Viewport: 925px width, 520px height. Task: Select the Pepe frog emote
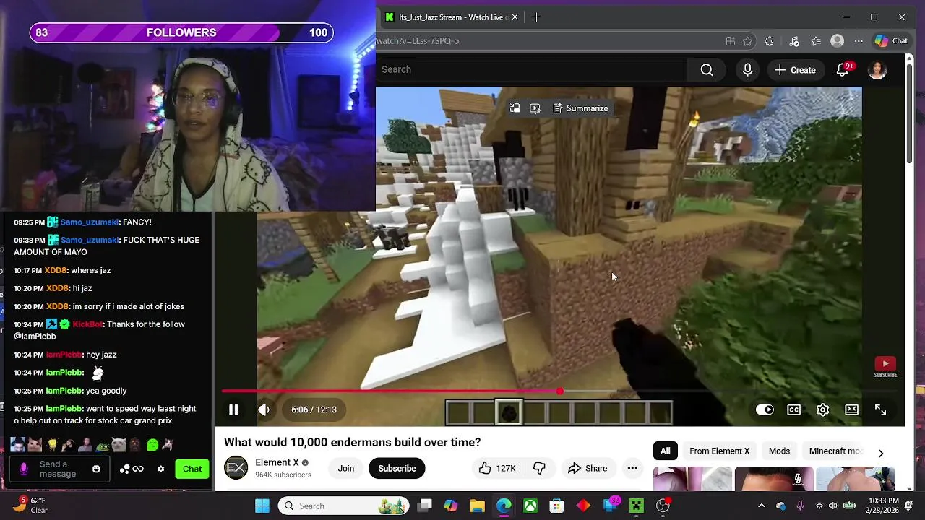point(103,445)
